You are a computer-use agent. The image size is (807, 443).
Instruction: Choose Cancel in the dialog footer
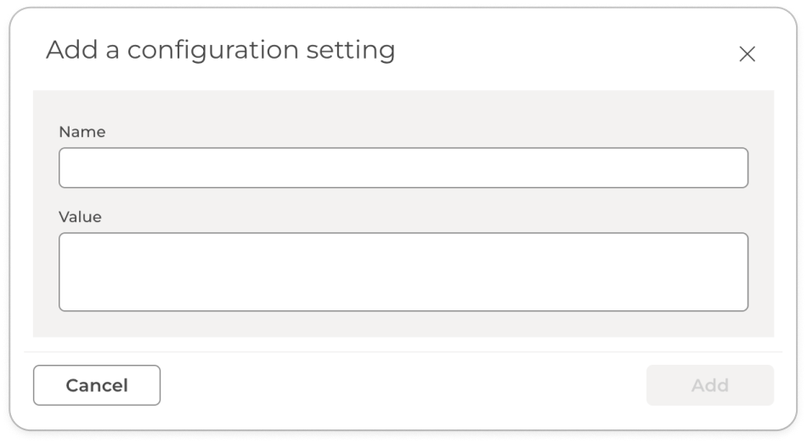point(97,385)
